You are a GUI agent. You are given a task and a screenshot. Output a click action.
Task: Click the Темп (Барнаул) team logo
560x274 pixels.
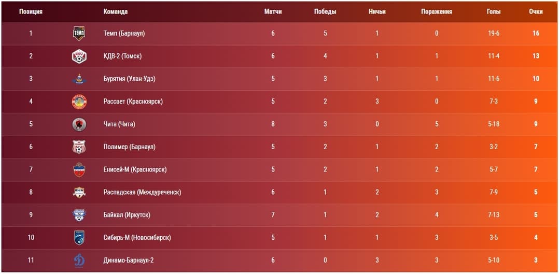(x=79, y=34)
